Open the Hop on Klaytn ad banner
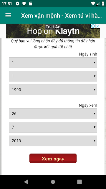 pyautogui.click(x=53, y=31)
